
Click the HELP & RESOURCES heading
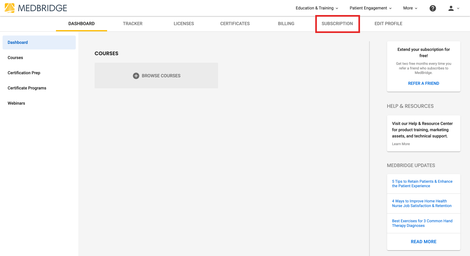(x=410, y=106)
